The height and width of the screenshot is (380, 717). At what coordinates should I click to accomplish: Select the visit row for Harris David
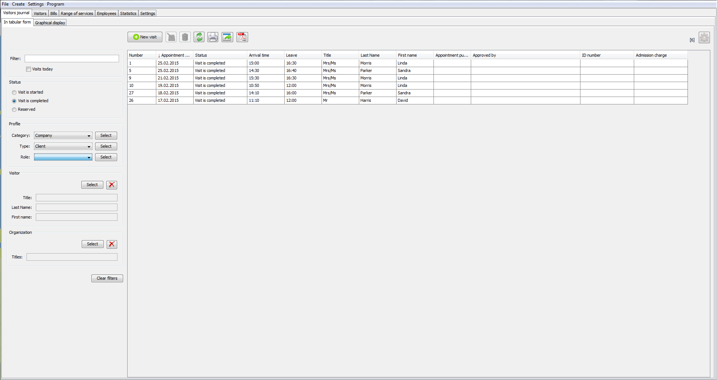(407, 101)
